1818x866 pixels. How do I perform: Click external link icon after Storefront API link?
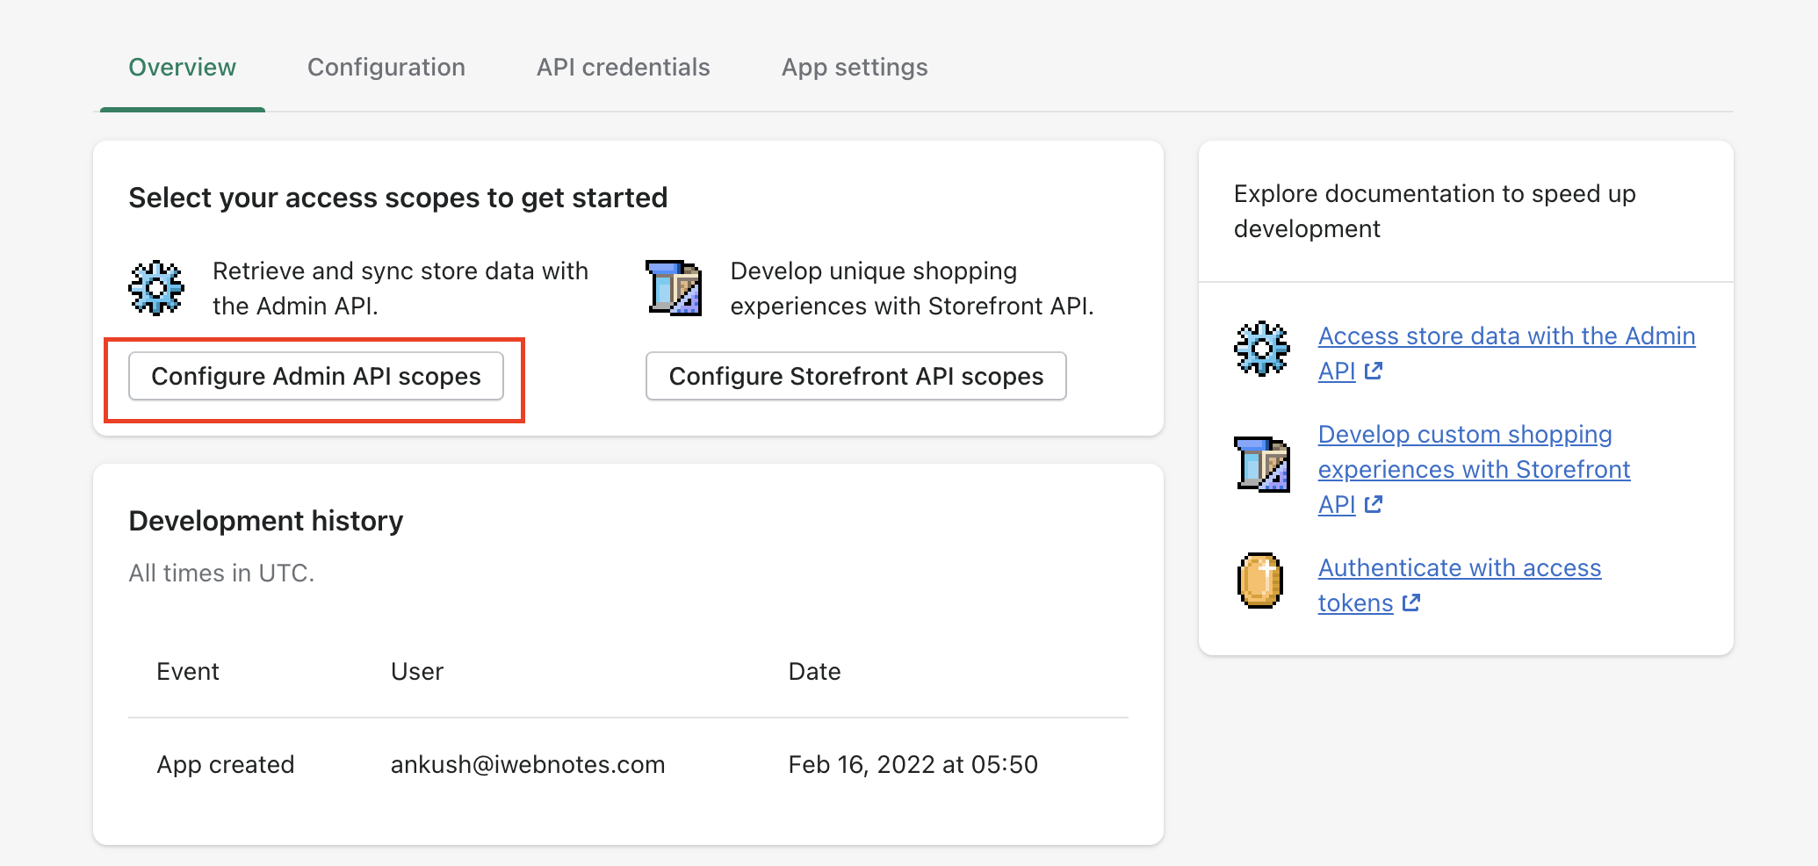(x=1374, y=505)
